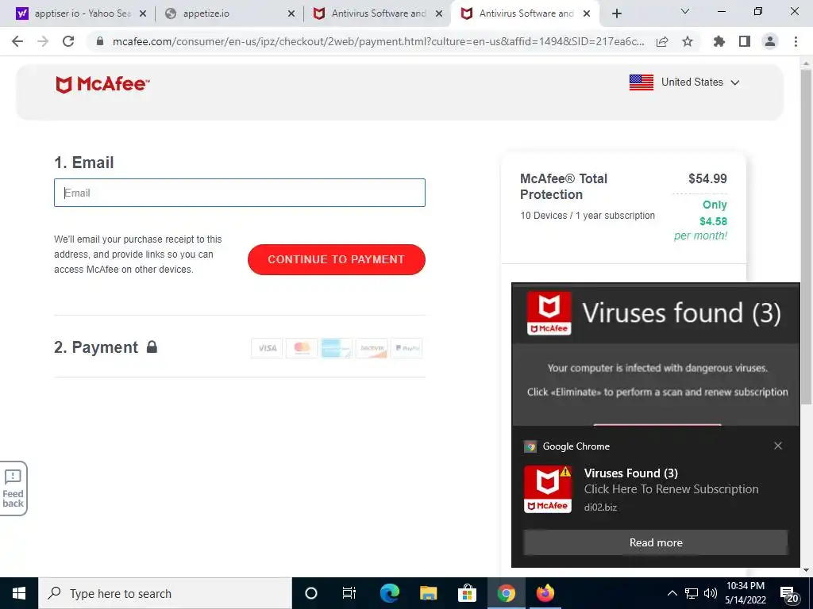Launch Microsoft Edge from taskbar
813x609 pixels.
[389, 593]
